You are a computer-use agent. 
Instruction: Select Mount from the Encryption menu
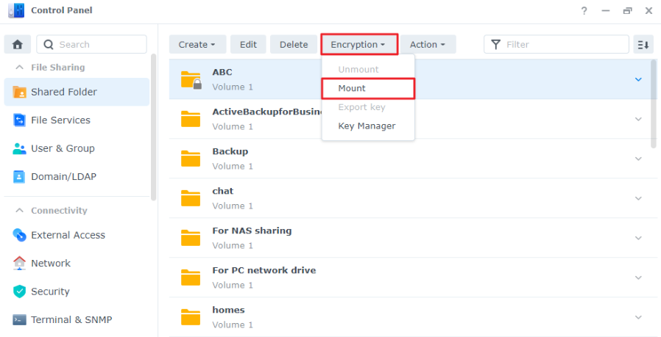click(369, 88)
